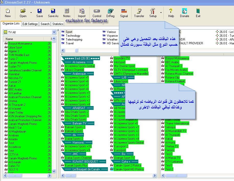Open a settings file with the Open icon
The width and height of the screenshot is (234, 181).
pyautogui.click(x=23, y=13)
